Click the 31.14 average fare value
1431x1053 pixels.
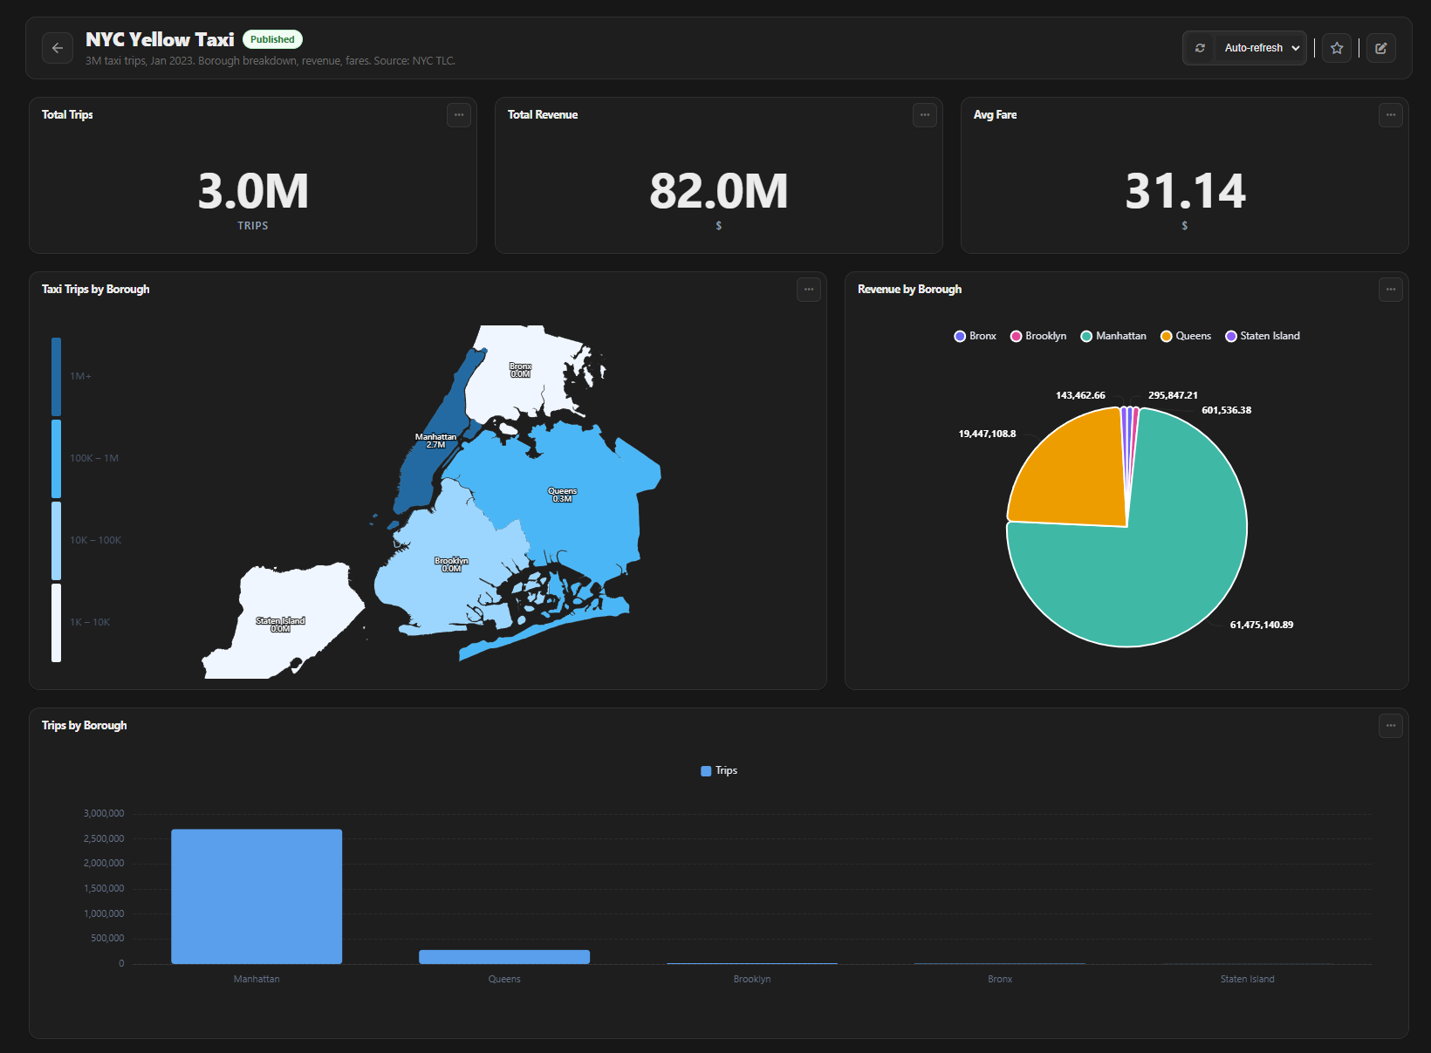[1185, 191]
